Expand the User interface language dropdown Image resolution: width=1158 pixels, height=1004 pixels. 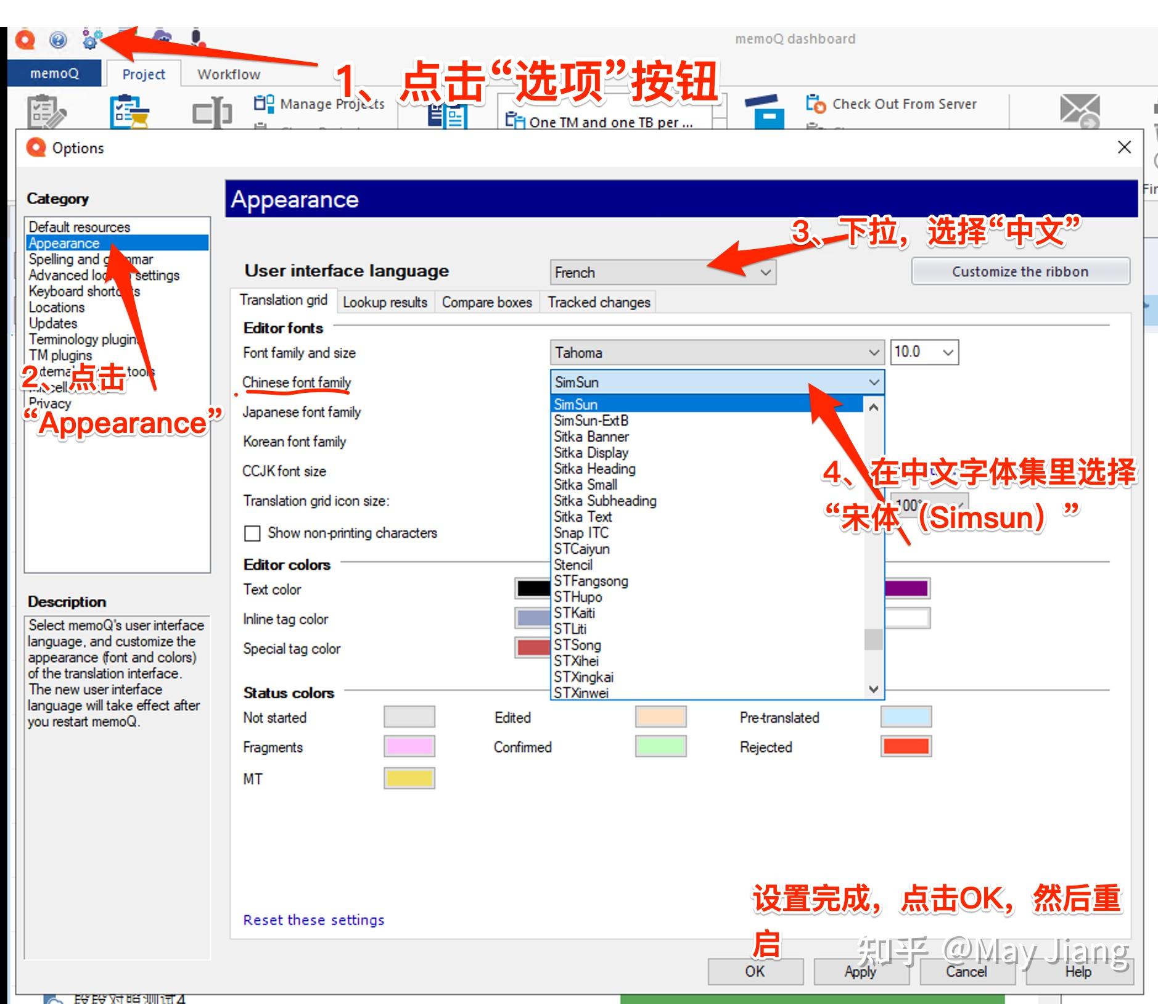click(x=663, y=272)
